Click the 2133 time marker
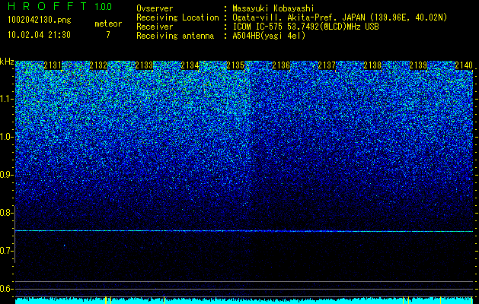Screen dimensions: 479x304 coord(144,65)
